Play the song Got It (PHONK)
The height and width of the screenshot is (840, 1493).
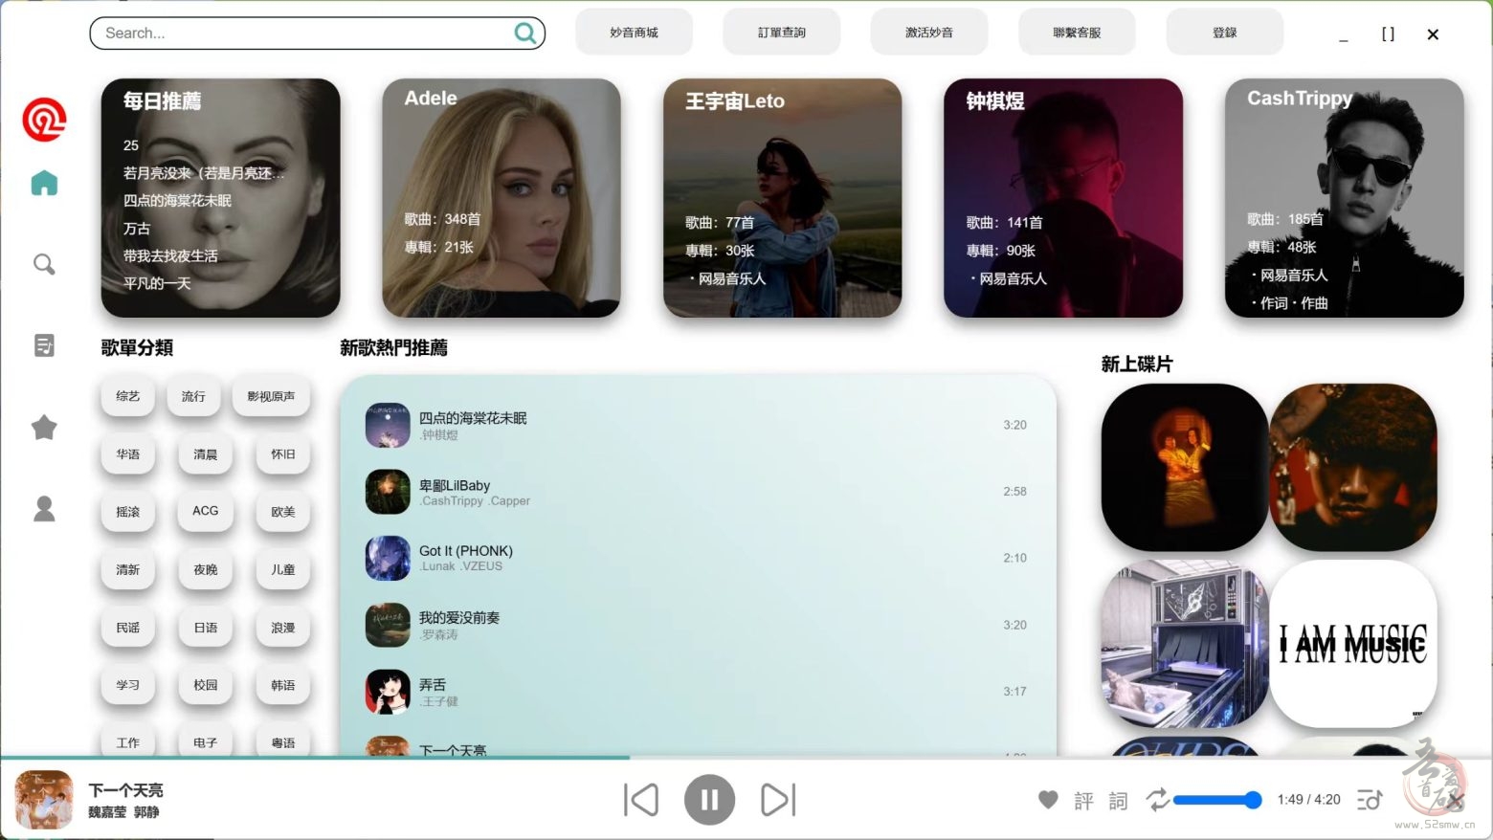697,558
